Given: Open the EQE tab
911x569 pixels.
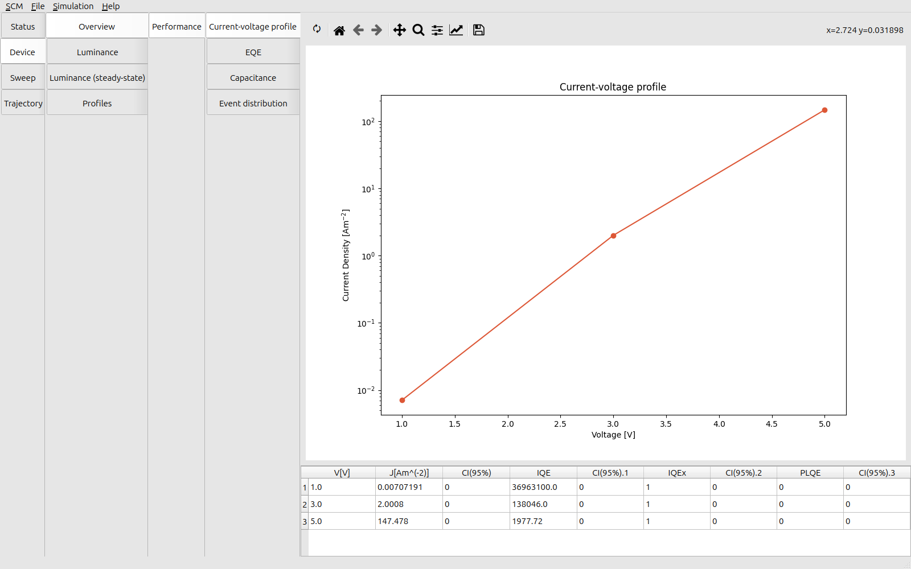Looking at the screenshot, I should 253,52.
